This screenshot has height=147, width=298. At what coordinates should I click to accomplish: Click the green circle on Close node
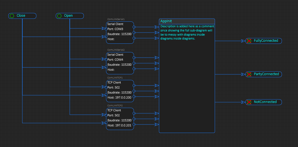[12, 16]
